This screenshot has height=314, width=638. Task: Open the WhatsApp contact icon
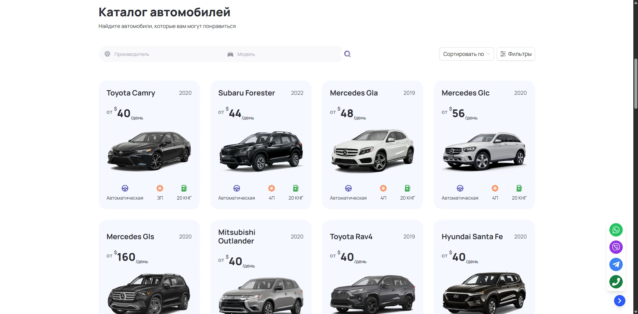pos(616,230)
